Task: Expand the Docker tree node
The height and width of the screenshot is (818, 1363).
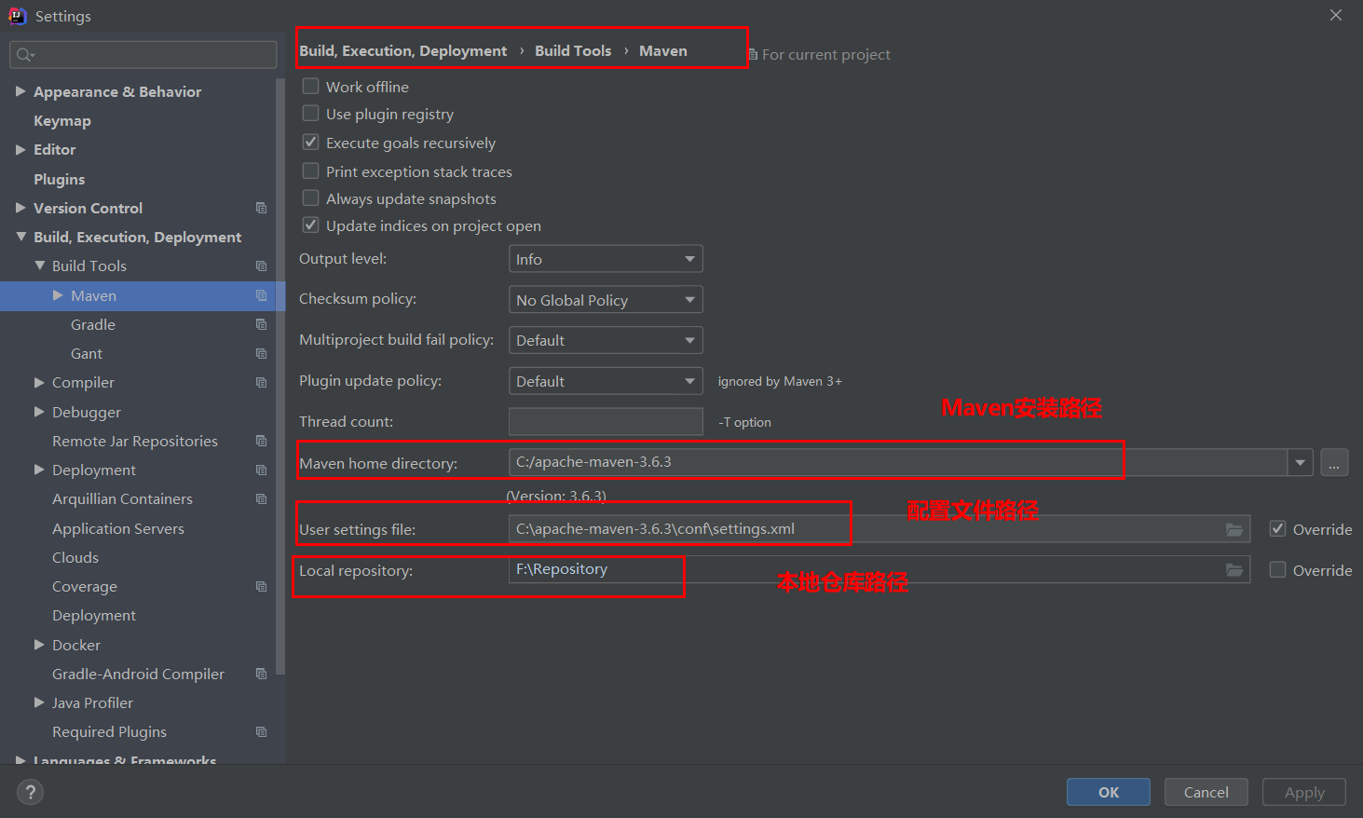Action: 39,644
